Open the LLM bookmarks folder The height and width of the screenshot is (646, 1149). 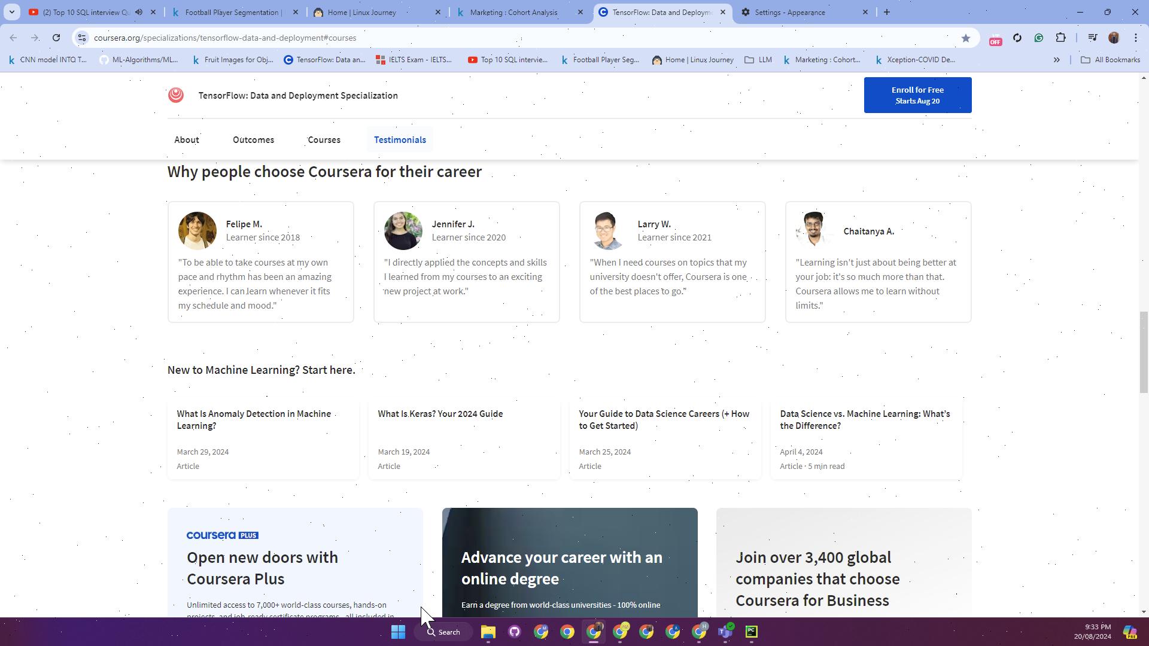tap(758, 60)
